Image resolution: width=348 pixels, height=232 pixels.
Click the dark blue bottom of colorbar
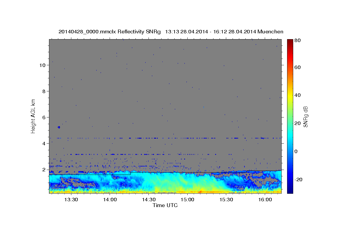(x=290, y=191)
